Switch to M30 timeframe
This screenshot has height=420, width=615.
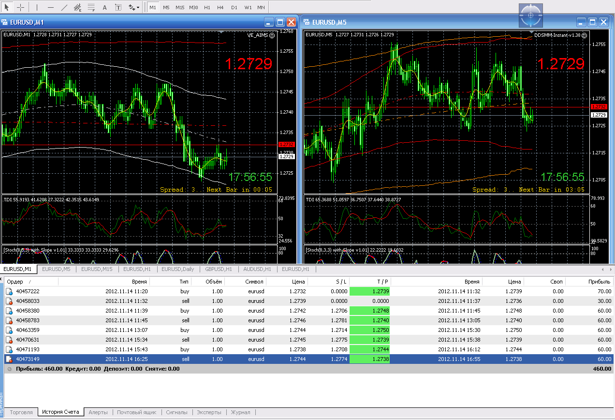click(193, 7)
